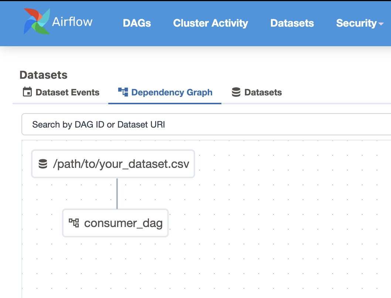The image size is (391, 298).
Task: Select the consumer_dag node in the graph
Action: (115, 223)
